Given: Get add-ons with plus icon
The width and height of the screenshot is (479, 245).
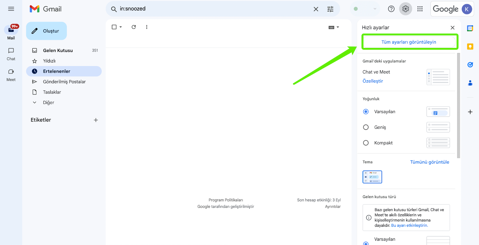Looking at the screenshot, I should 470,112.
